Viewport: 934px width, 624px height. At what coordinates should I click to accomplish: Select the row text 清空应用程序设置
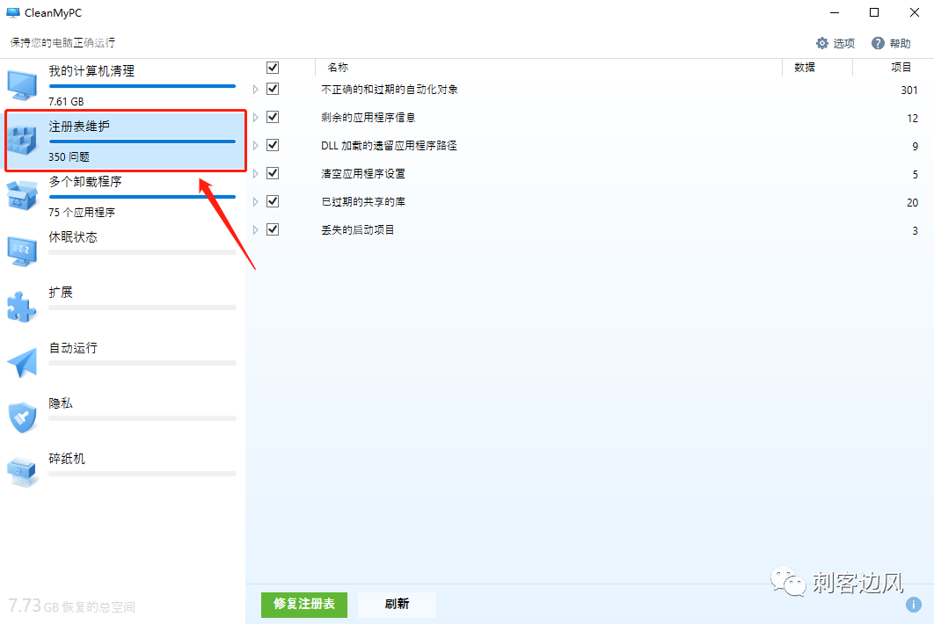[x=362, y=173]
